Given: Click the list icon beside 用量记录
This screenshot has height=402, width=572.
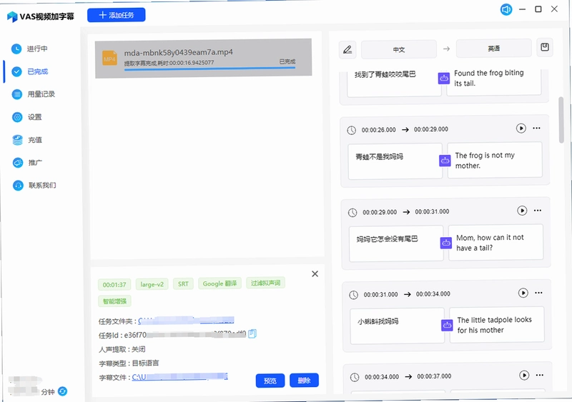Looking at the screenshot, I should (16, 94).
